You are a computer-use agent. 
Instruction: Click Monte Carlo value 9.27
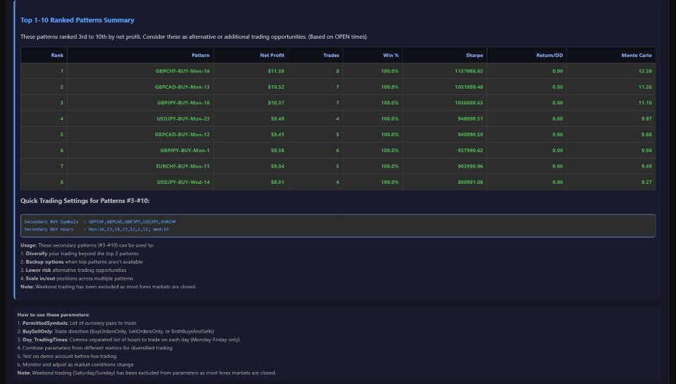click(646, 182)
